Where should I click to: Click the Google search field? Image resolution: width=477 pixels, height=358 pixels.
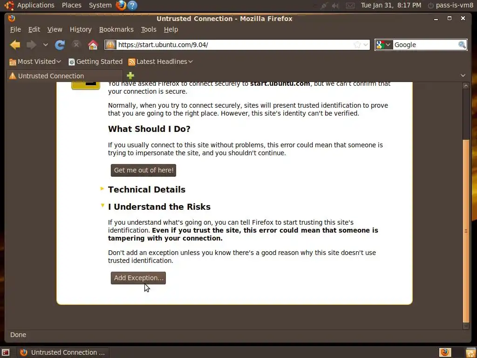coord(425,45)
